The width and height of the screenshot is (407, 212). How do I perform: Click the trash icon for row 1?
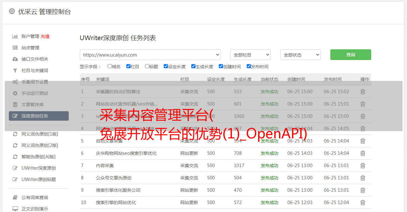(363, 92)
